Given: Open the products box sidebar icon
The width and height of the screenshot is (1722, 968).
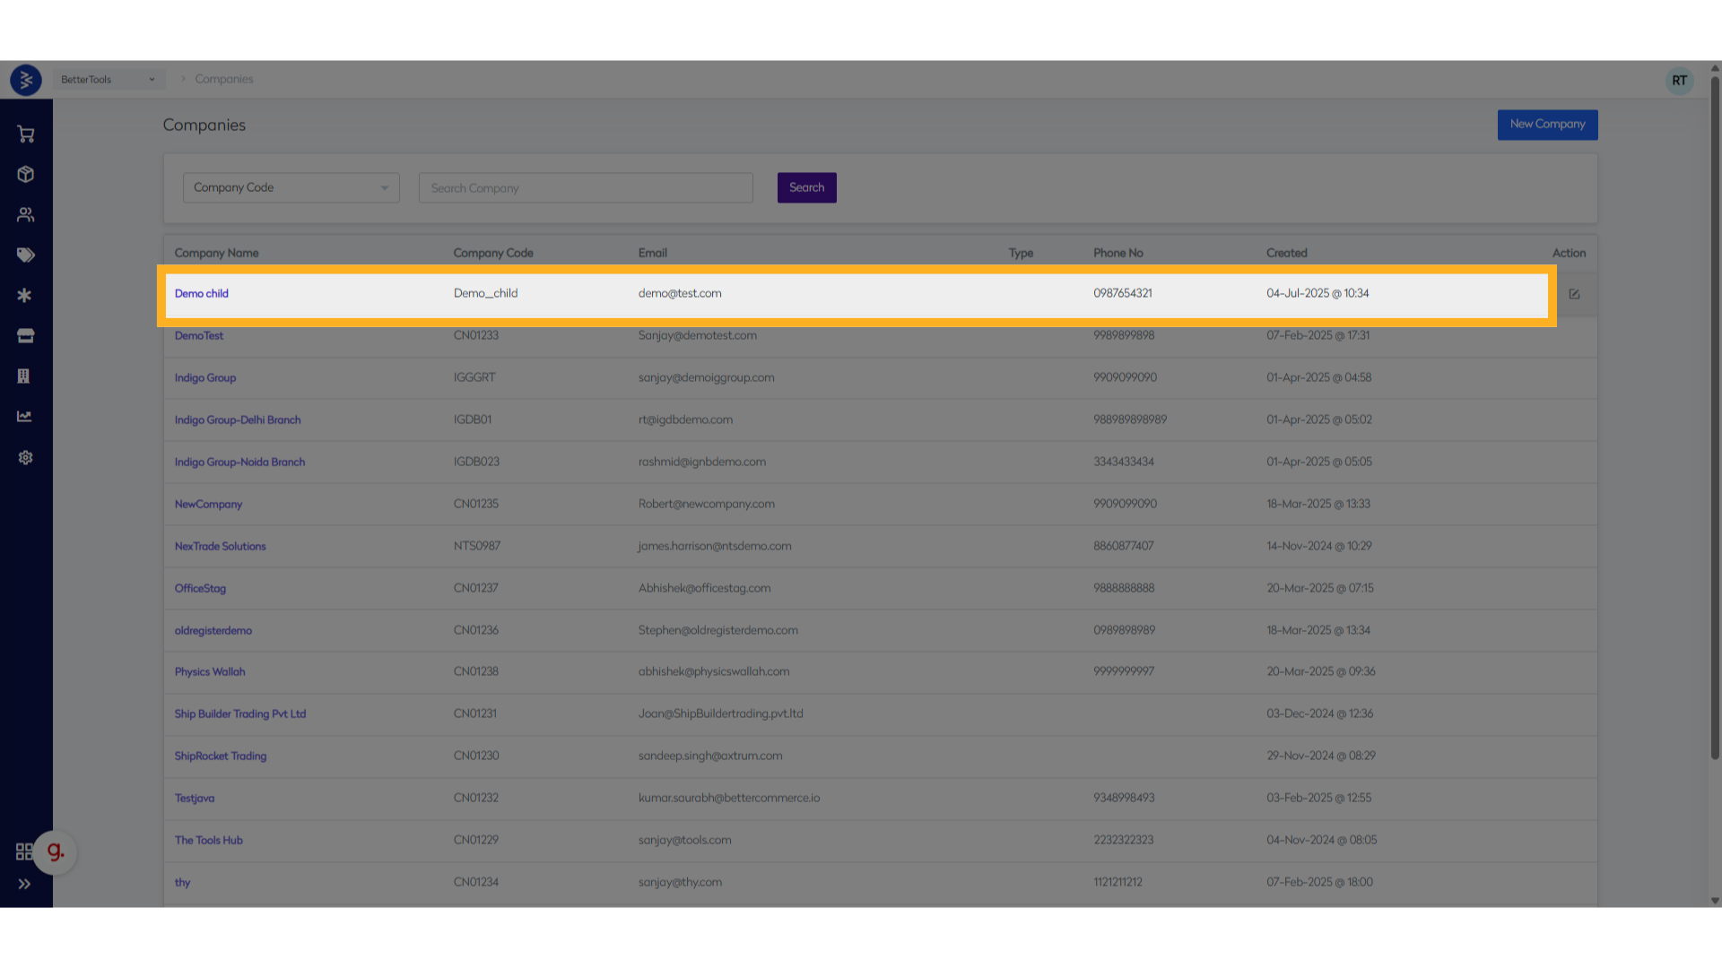Looking at the screenshot, I should (x=25, y=175).
